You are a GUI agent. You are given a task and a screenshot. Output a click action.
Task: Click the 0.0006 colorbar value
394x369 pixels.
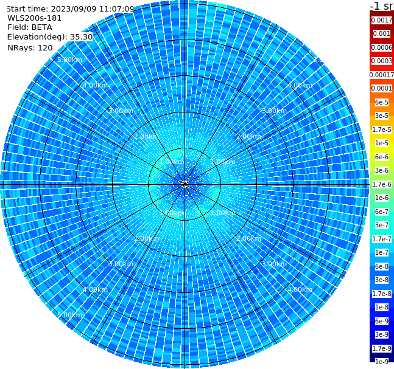[382, 47]
